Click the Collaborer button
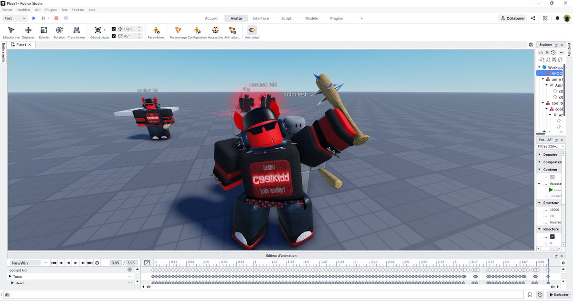The width and height of the screenshot is (573, 303). coord(512,18)
